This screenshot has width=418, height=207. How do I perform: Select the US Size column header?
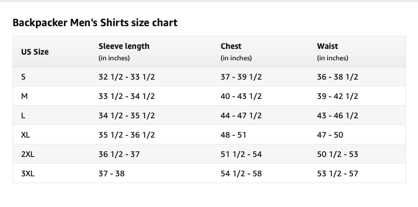point(35,52)
